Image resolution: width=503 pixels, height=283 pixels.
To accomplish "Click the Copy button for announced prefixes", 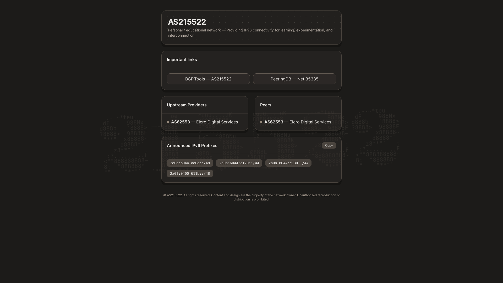I will 329,145.
